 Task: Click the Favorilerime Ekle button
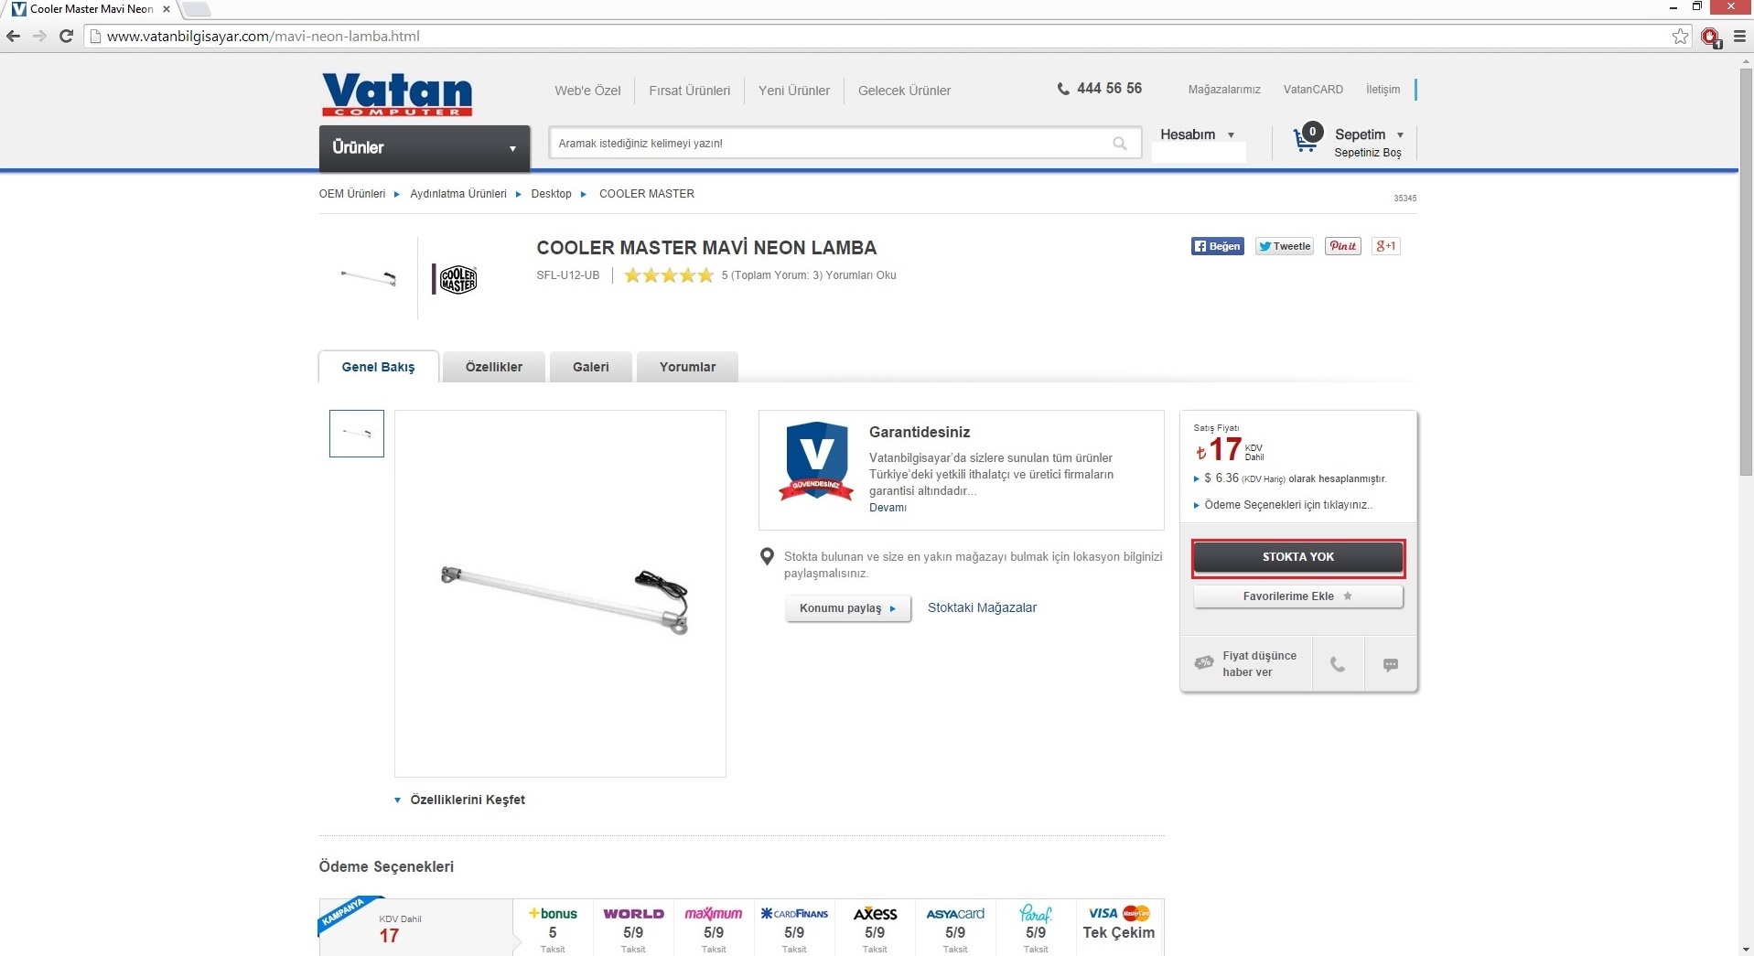[1297, 596]
